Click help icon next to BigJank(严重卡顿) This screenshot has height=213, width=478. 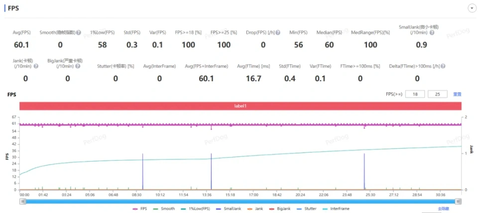click(x=80, y=66)
